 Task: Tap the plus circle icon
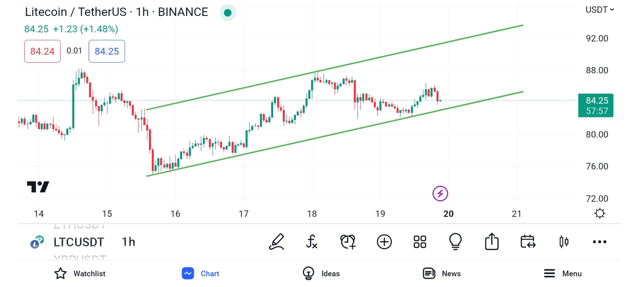pyautogui.click(x=384, y=242)
